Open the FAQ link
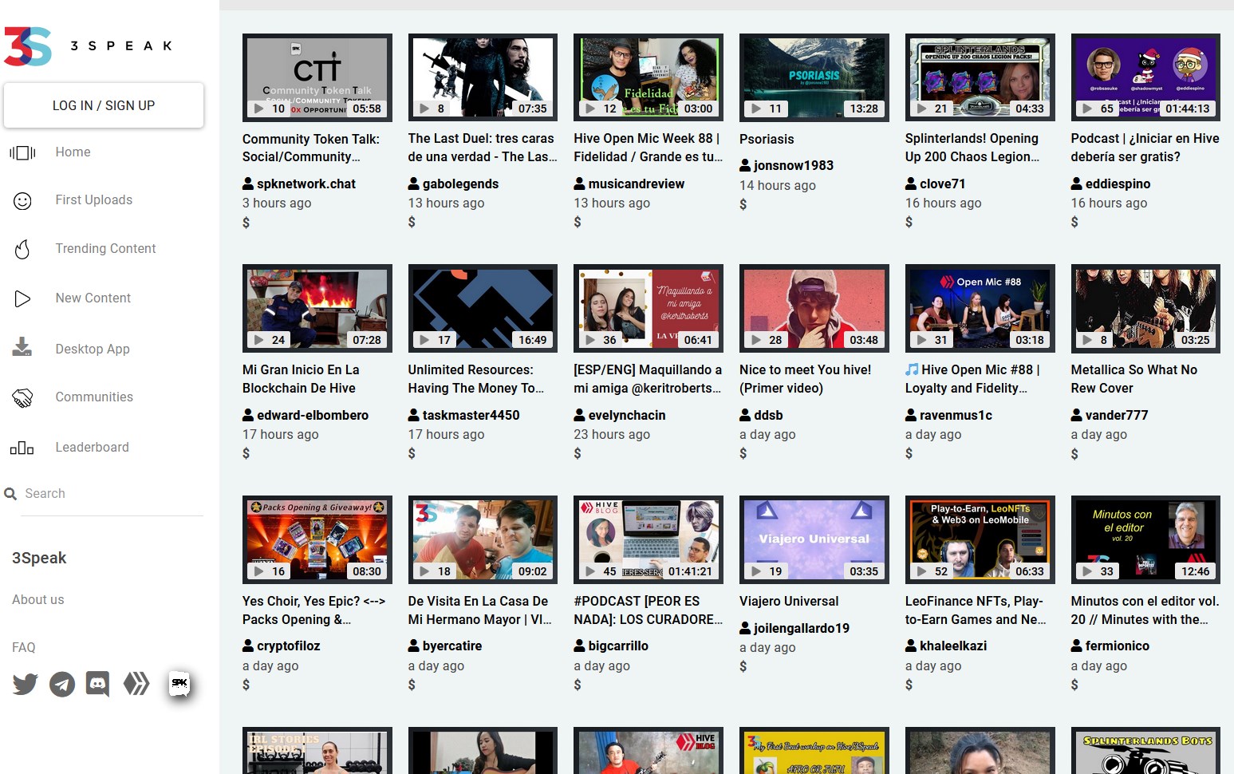 coord(24,648)
